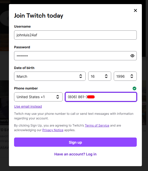
Task: Click the Join Twitch today heading
Action: pyautogui.click(x=39, y=16)
